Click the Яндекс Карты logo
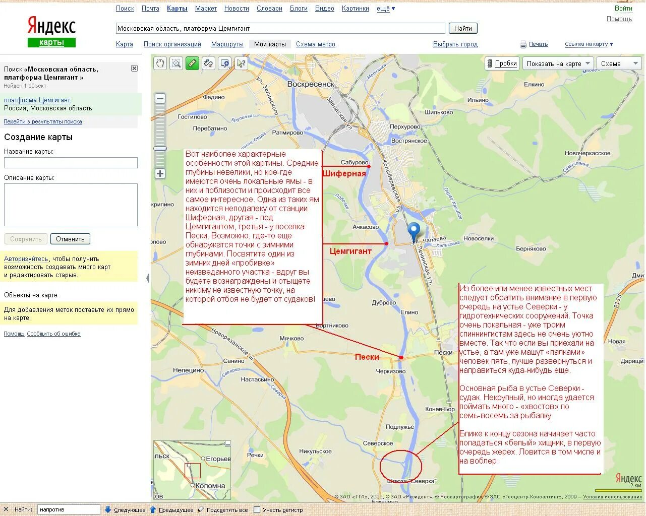 click(51, 32)
